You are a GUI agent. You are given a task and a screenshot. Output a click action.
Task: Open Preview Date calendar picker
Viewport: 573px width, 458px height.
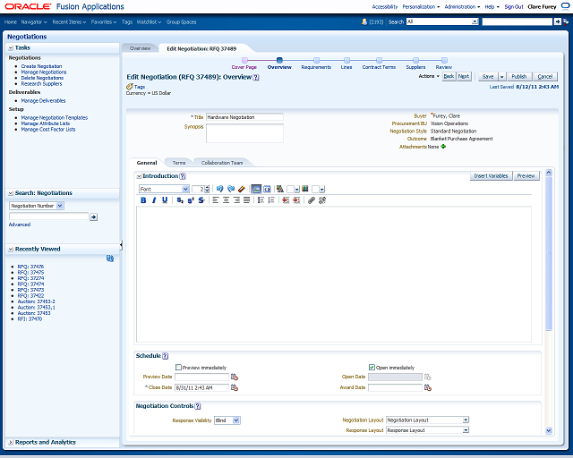tap(235, 377)
